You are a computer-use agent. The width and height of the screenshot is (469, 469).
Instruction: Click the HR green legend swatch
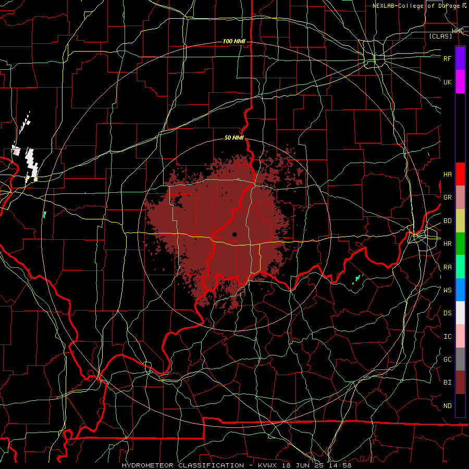click(460, 244)
